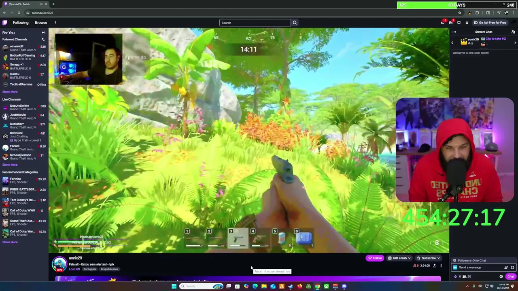Show more live channels
The width and height of the screenshot is (518, 291).
pos(10,164)
